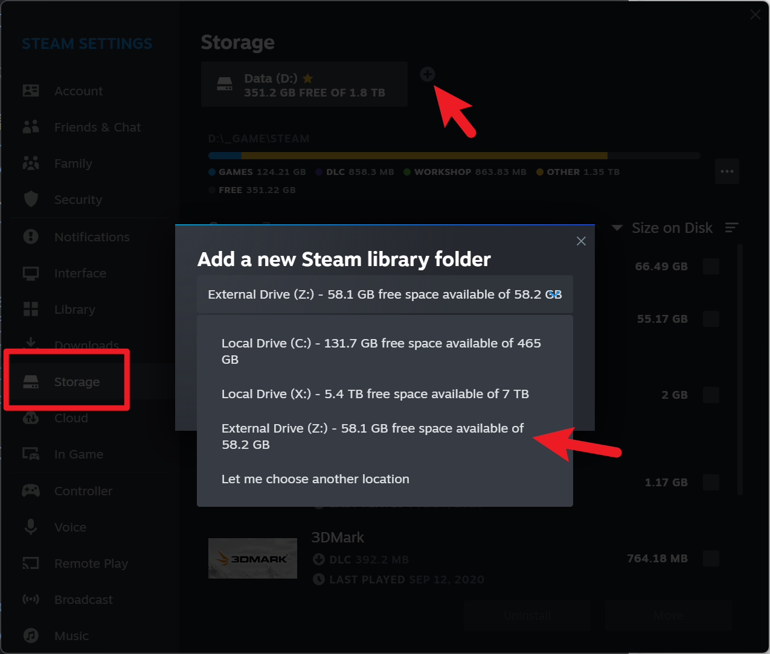Click the Voice microphone icon
This screenshot has height=654, width=770.
[31, 527]
